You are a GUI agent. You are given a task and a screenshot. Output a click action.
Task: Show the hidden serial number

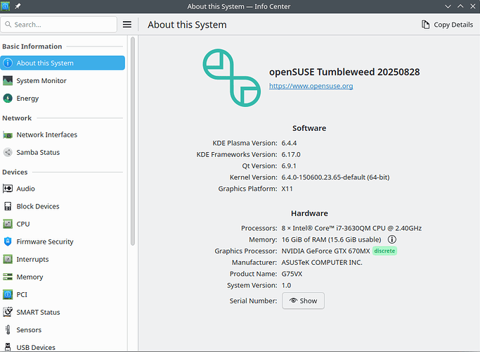click(x=303, y=301)
